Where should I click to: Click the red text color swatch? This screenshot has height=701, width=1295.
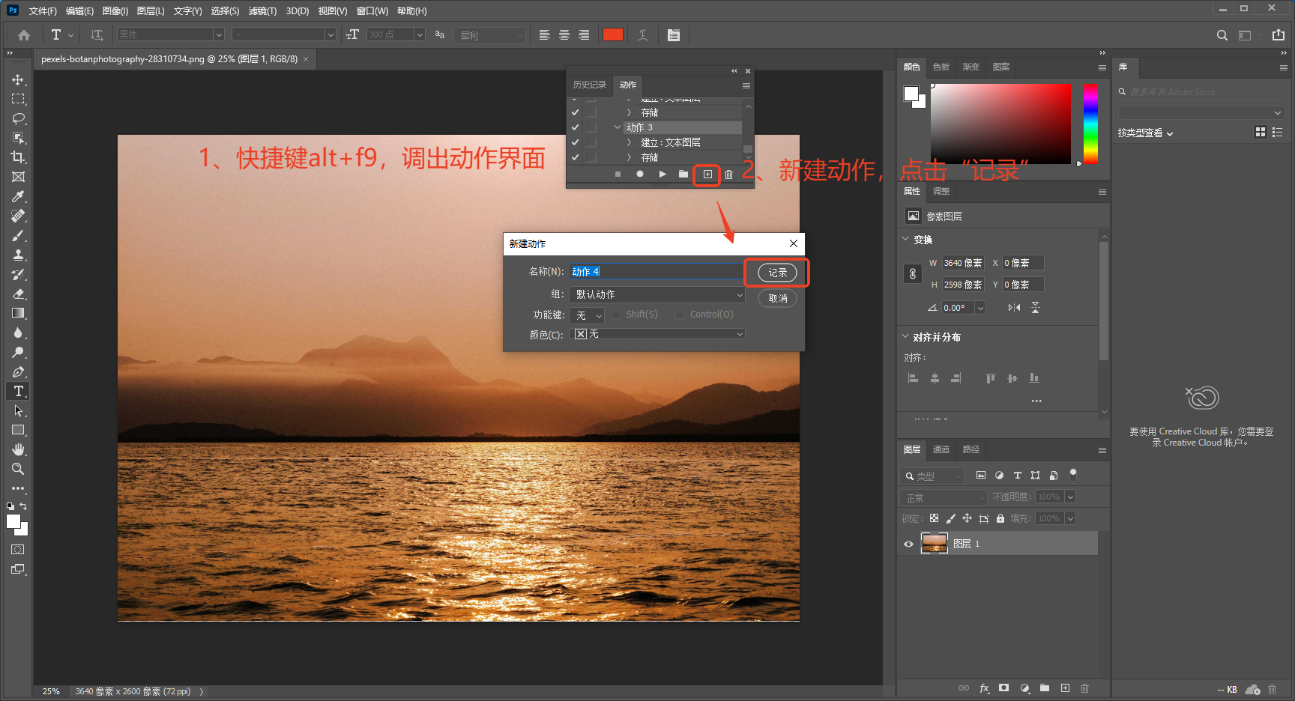point(613,34)
